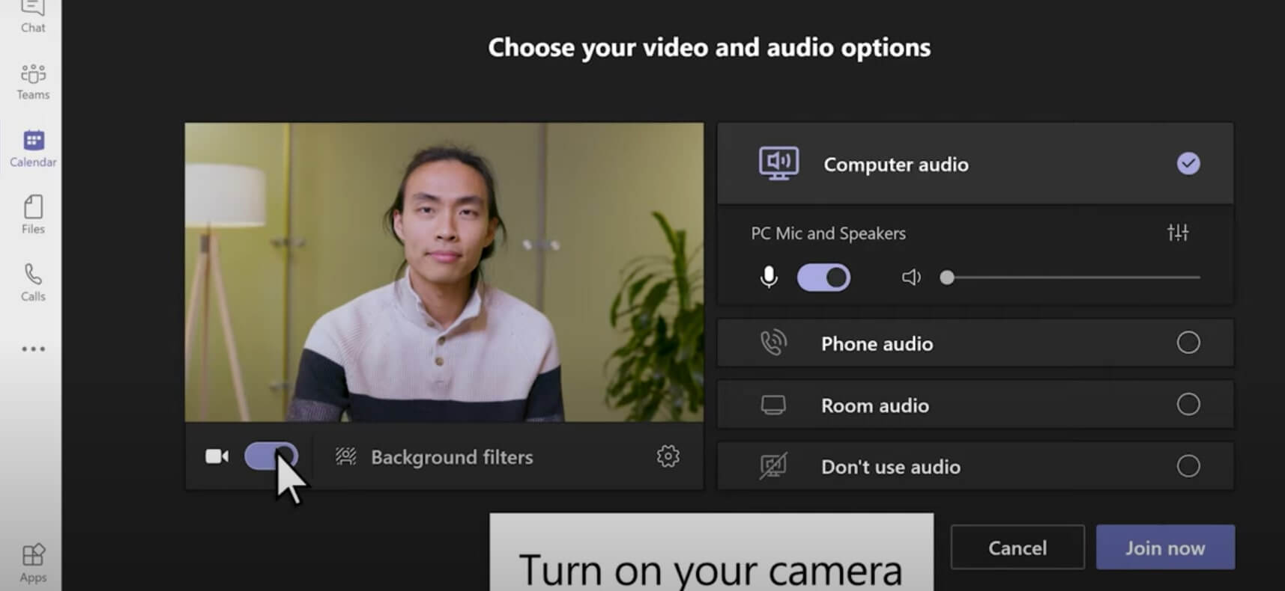Click the camera video preview
The image size is (1285, 591).
tap(444, 272)
